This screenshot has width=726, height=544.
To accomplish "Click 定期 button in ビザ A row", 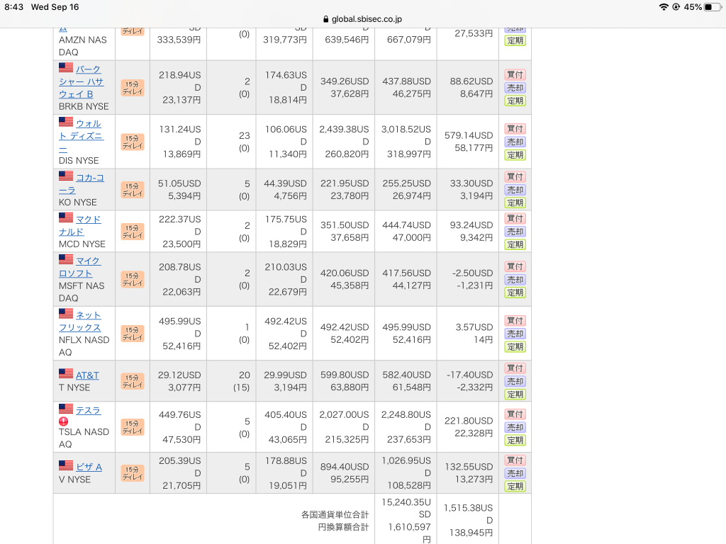I will click(515, 486).
